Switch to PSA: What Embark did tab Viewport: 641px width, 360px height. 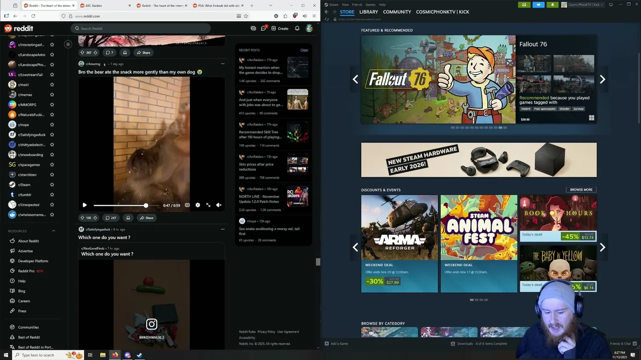tap(218, 5)
